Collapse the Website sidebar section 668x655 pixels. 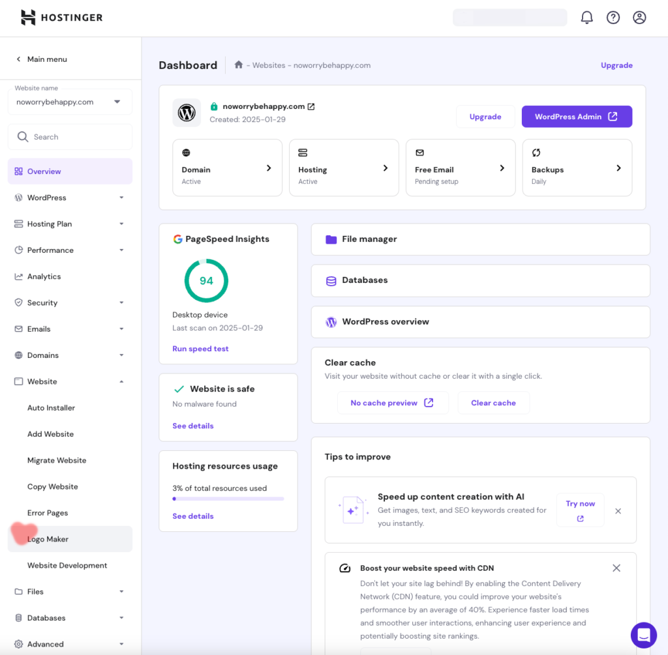[x=121, y=382]
